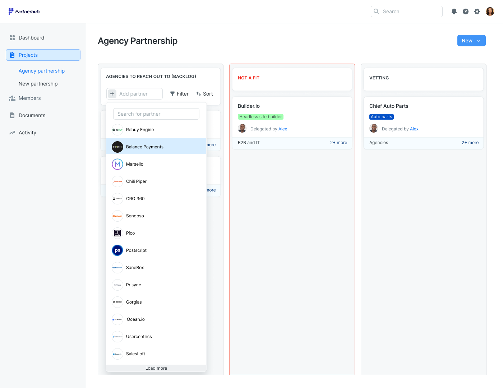Image resolution: width=503 pixels, height=388 pixels.
Task: Open the New button dropdown chevron
Action: [479, 41]
